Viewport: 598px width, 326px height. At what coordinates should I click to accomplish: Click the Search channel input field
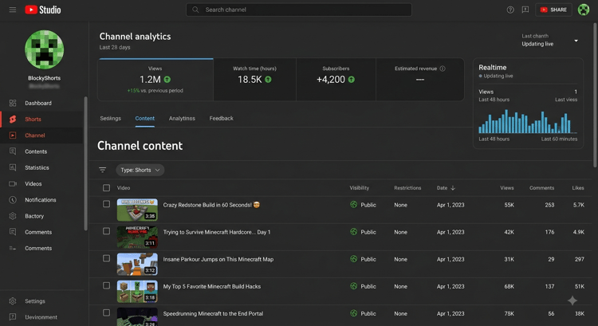coord(299,10)
